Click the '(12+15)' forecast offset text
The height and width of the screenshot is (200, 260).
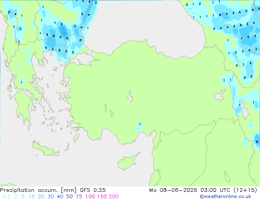coord(245,190)
